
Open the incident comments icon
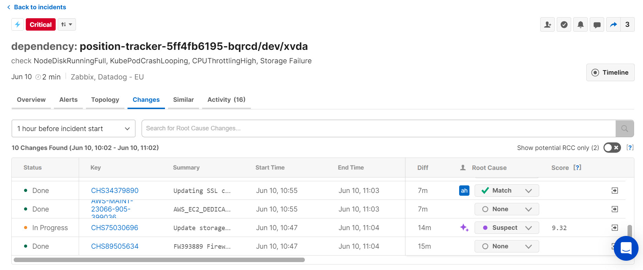pyautogui.click(x=597, y=24)
